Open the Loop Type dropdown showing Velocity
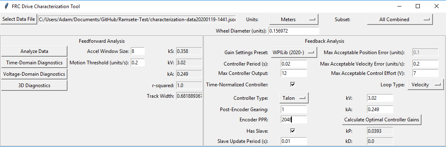This screenshot has width=446, height=147. (x=426, y=84)
